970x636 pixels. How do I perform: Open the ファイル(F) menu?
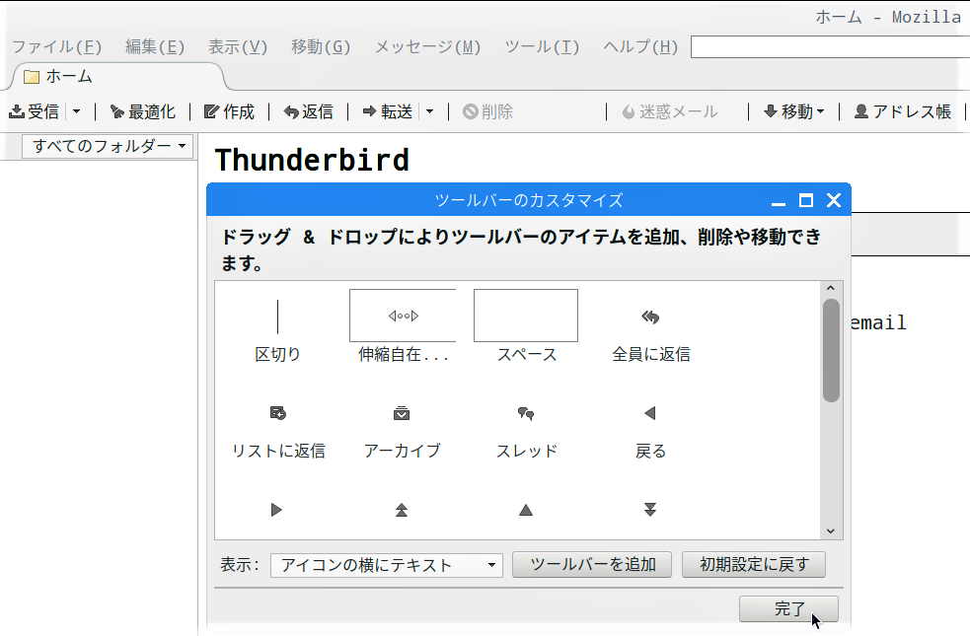[57, 47]
